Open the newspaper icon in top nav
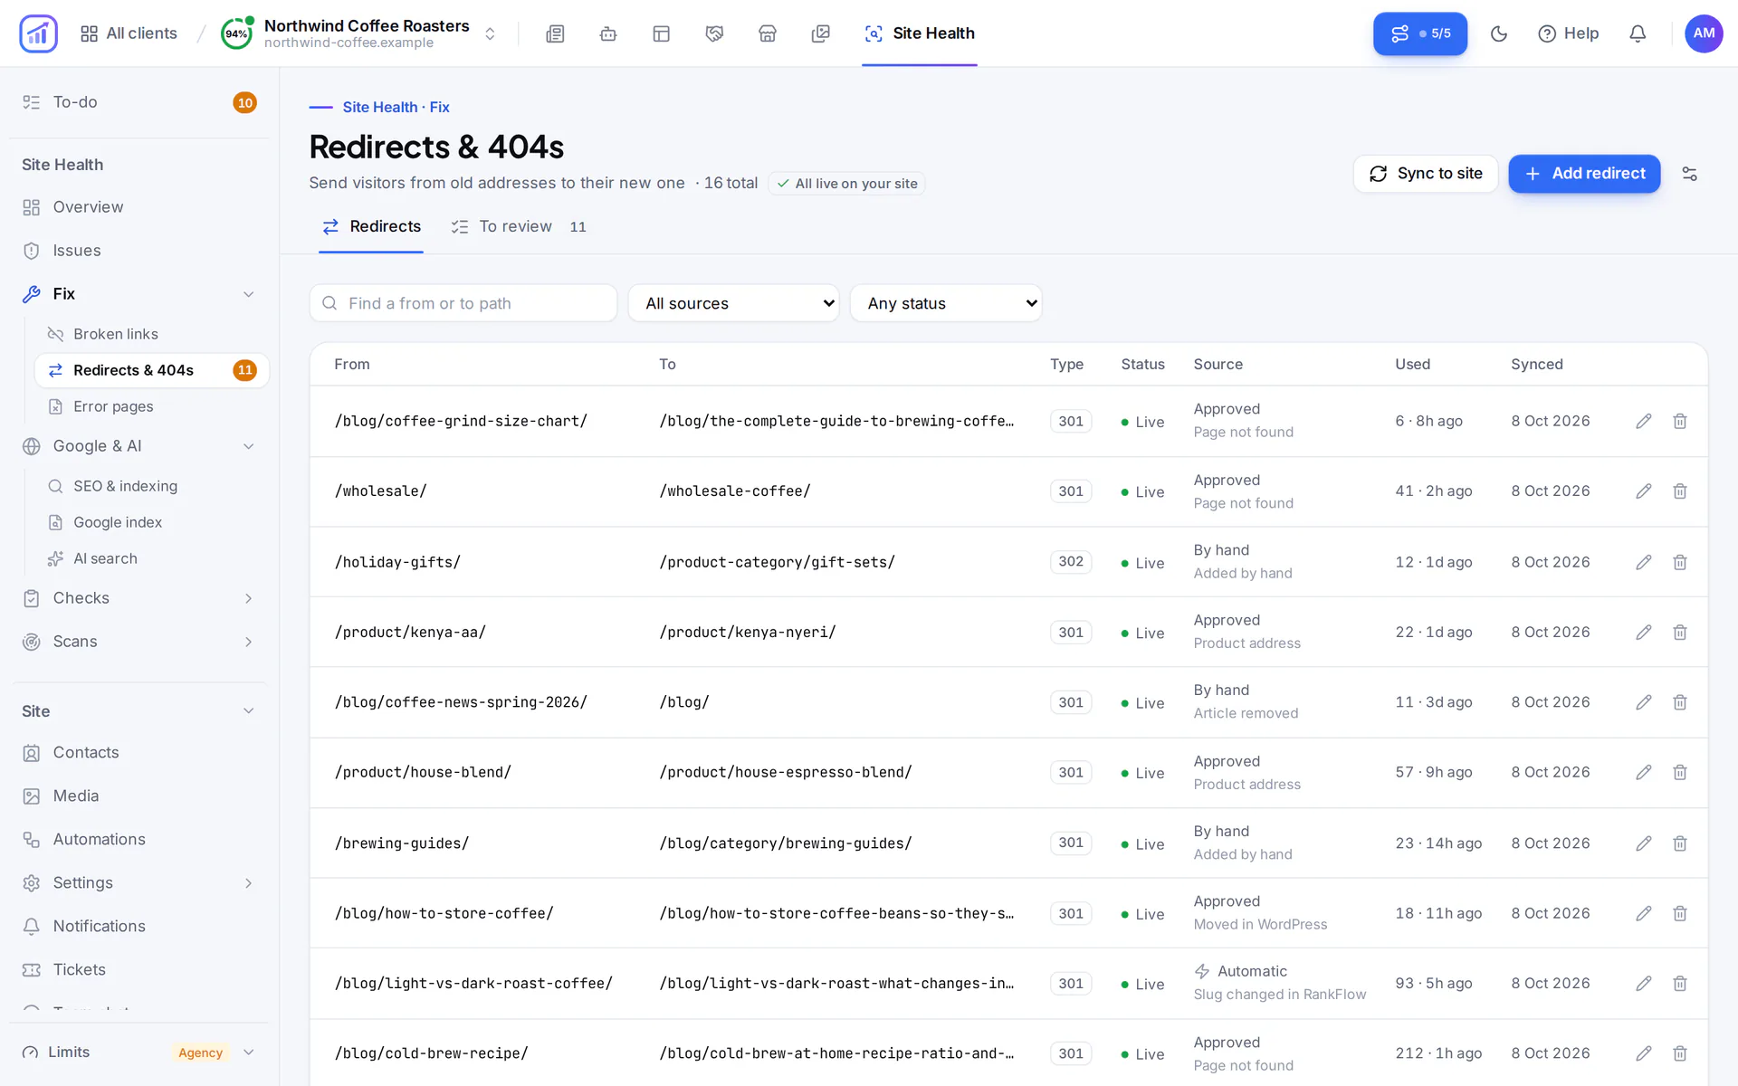 [x=555, y=33]
